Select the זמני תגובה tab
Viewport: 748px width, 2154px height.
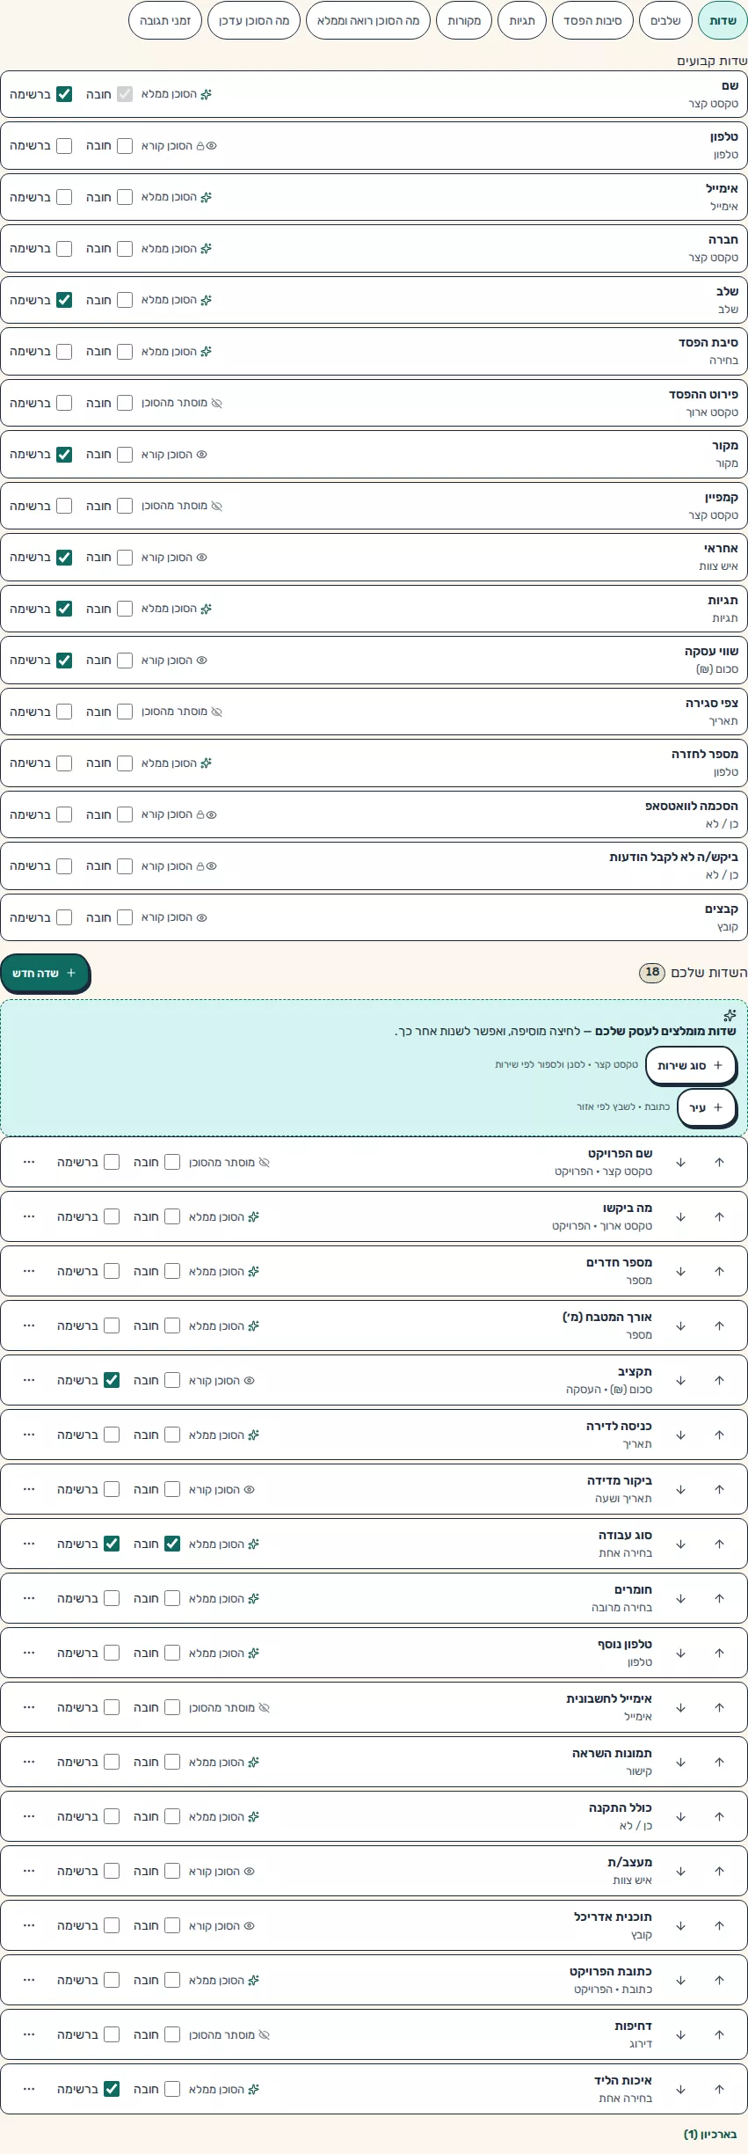tap(165, 21)
